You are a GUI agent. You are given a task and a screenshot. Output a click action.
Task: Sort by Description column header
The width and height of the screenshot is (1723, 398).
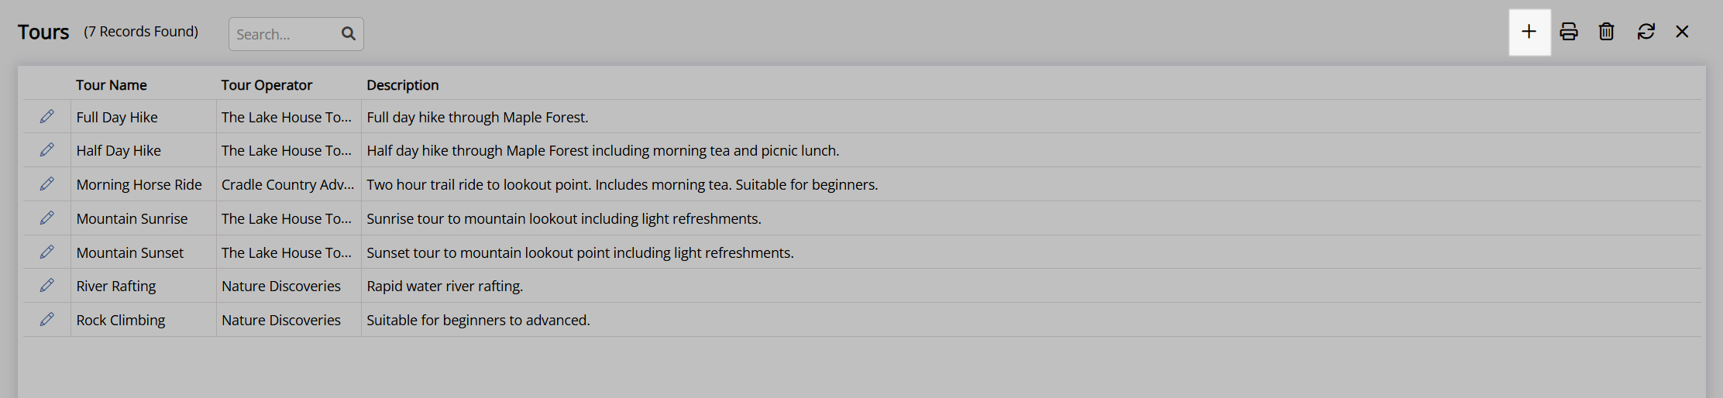click(x=403, y=85)
